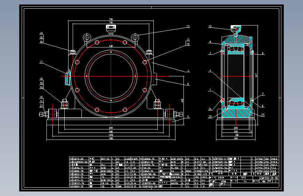Select balloon number 21 on the left
Viewport: 303px width, 196px height.
point(41,101)
